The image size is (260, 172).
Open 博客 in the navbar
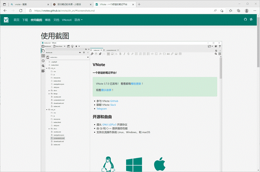[x=48, y=20]
